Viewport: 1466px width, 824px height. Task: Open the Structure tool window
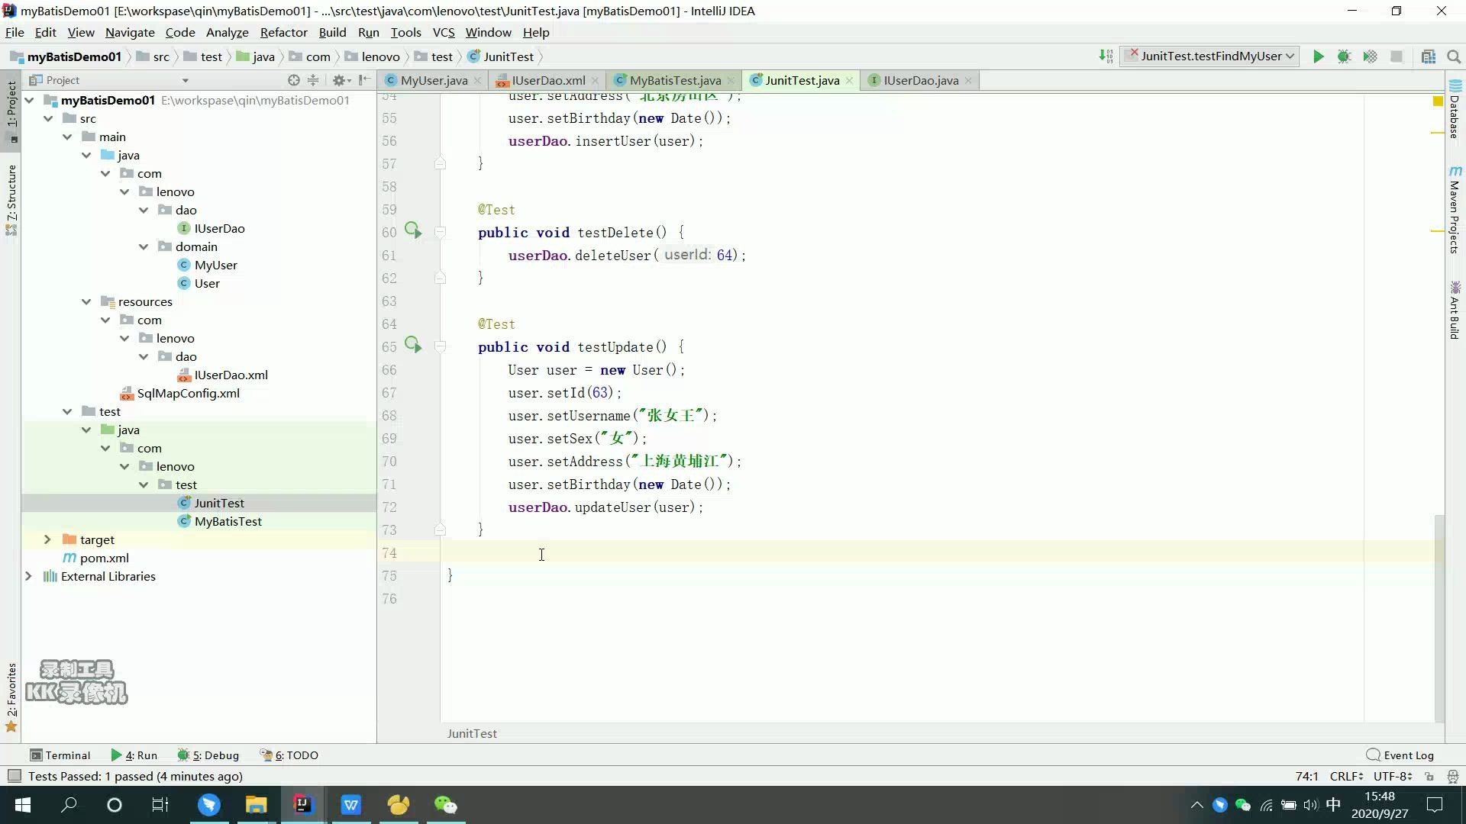(x=11, y=200)
